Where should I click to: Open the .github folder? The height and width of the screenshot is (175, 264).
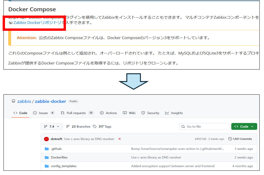56,149
